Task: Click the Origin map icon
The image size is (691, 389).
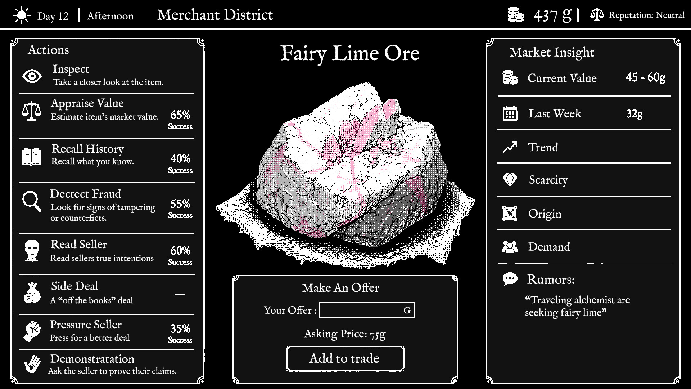Action: tap(510, 213)
